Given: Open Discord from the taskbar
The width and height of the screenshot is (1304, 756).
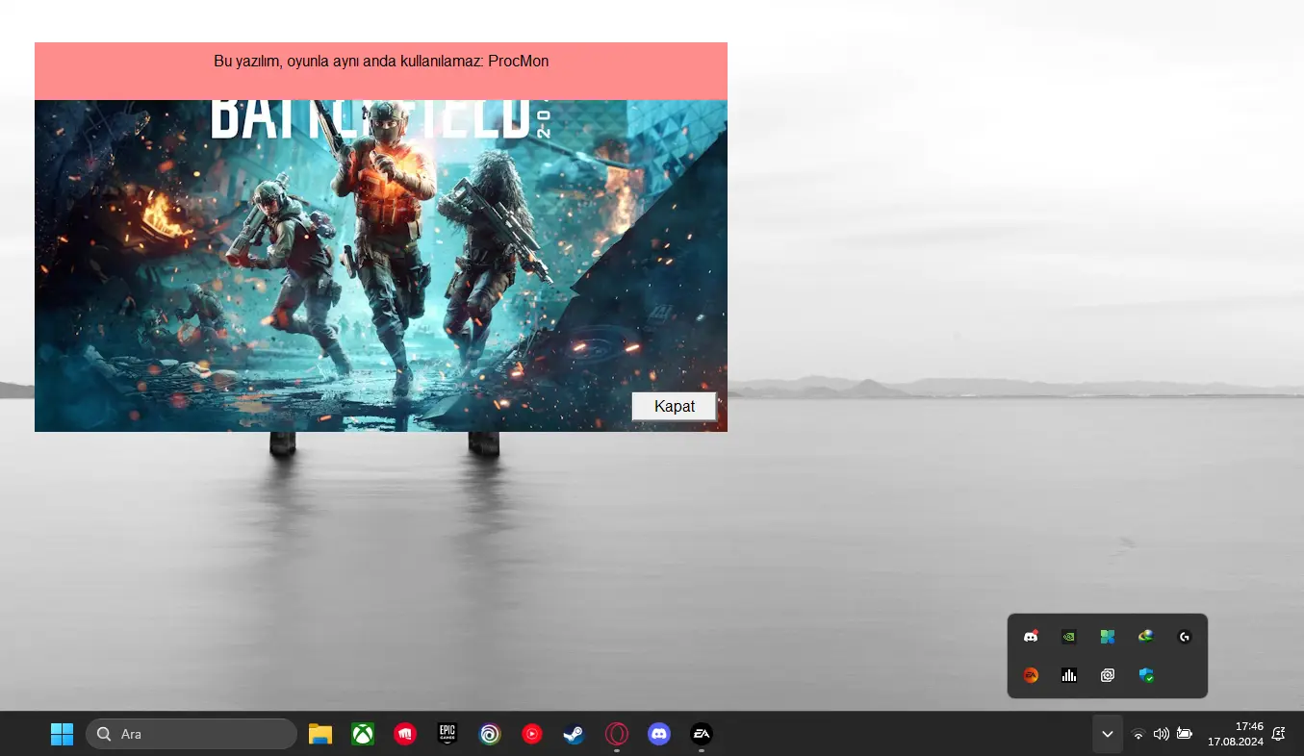Looking at the screenshot, I should pos(659,734).
